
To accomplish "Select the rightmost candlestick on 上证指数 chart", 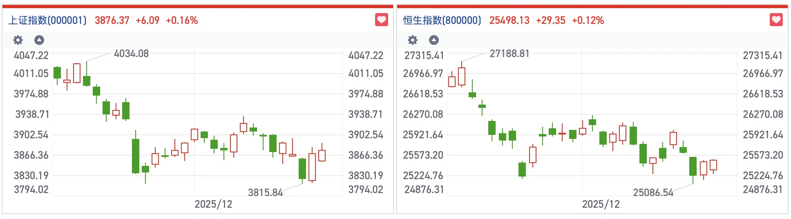I will coord(322,156).
